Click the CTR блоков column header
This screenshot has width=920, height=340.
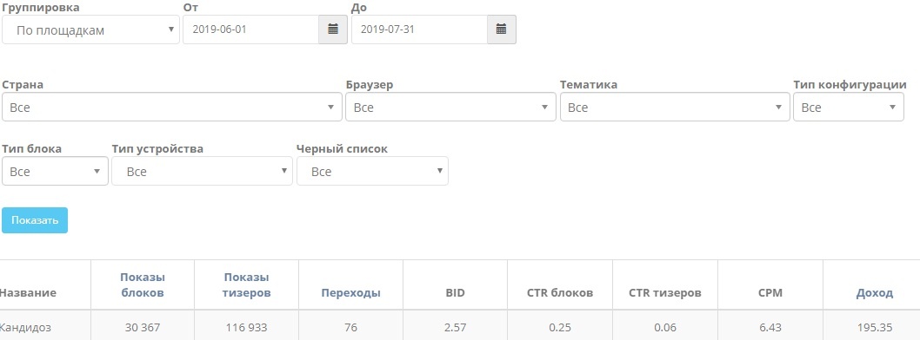coord(560,293)
